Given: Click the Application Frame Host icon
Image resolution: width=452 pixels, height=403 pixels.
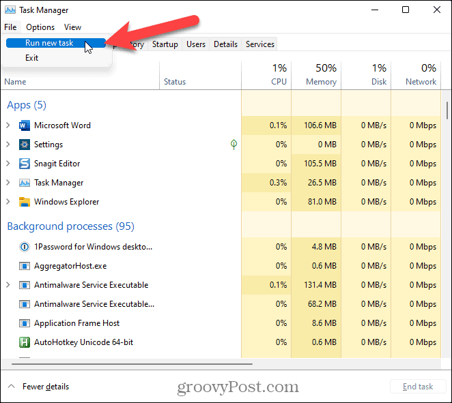Looking at the screenshot, I should tap(25, 323).
